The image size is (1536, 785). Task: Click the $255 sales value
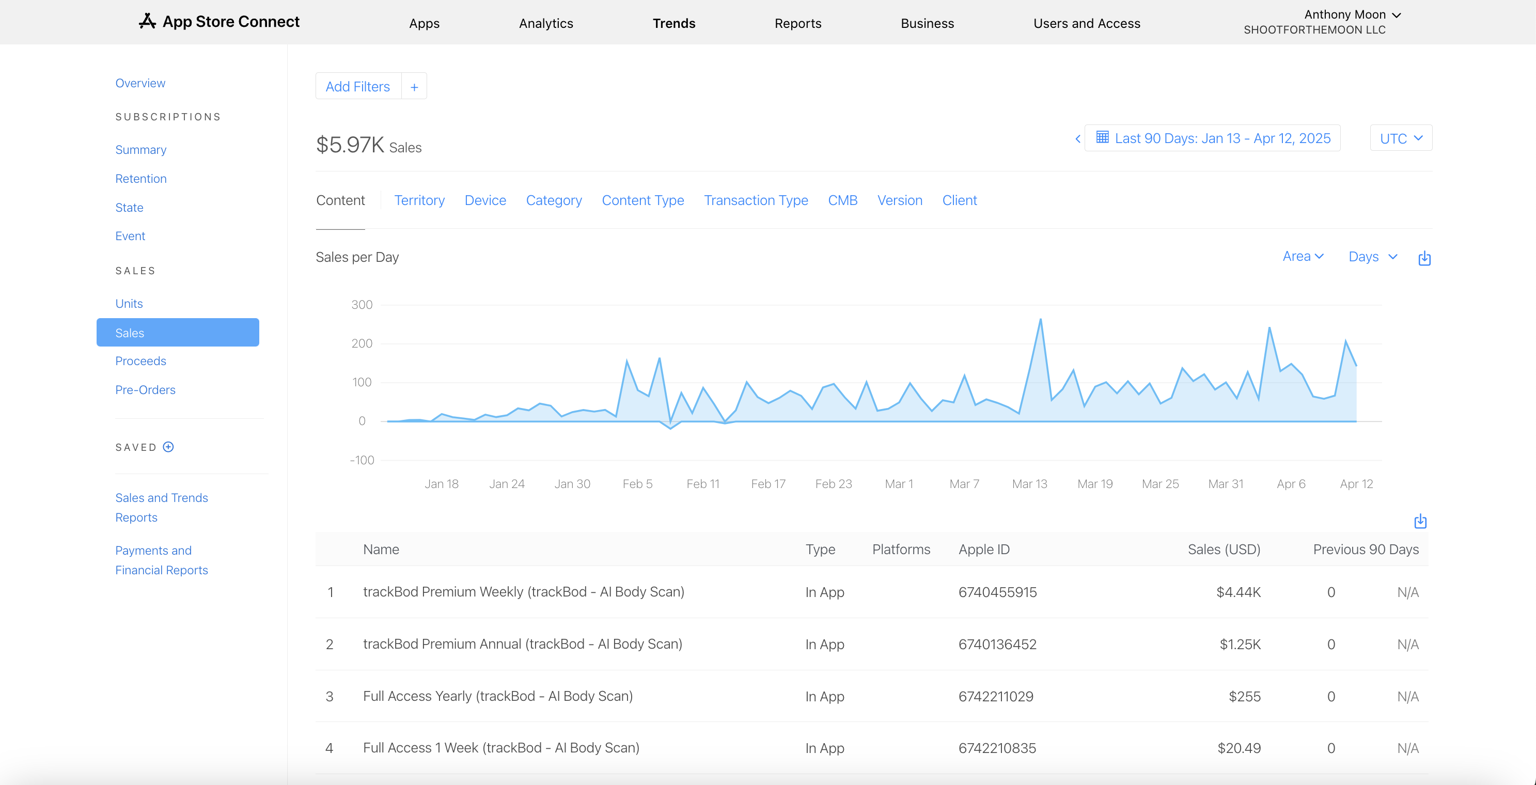tap(1244, 697)
